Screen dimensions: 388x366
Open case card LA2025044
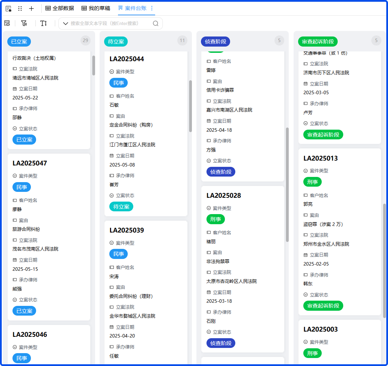127,59
